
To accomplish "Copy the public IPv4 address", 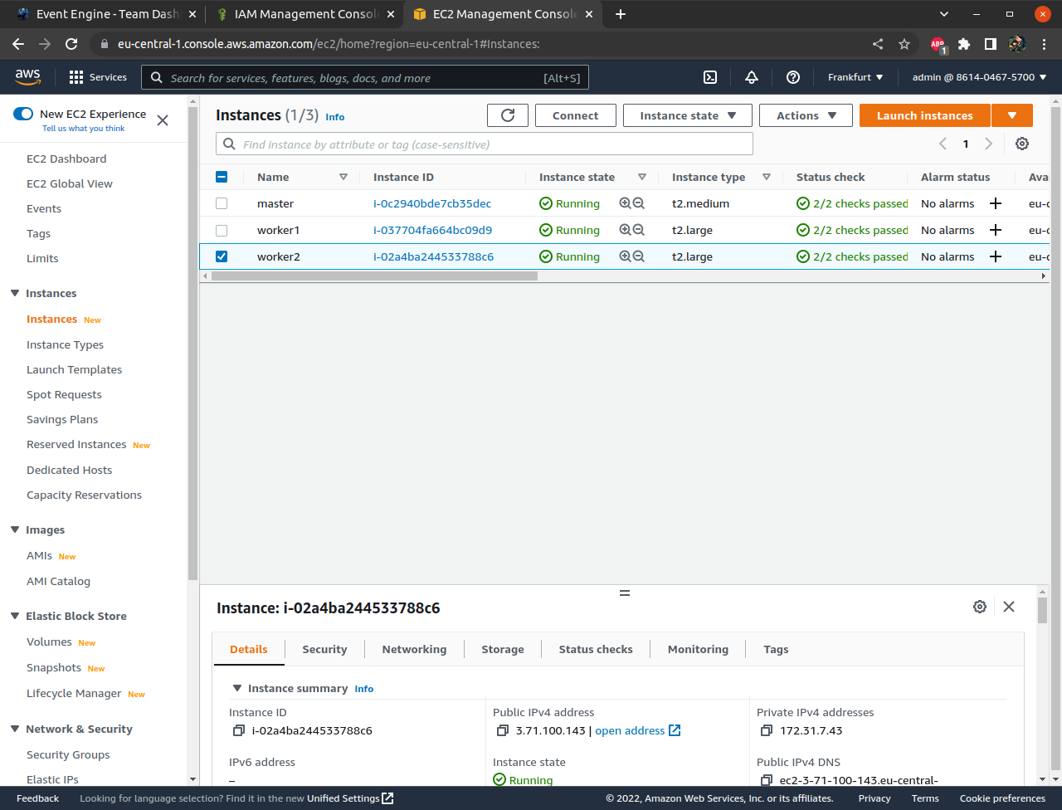I will pos(503,730).
